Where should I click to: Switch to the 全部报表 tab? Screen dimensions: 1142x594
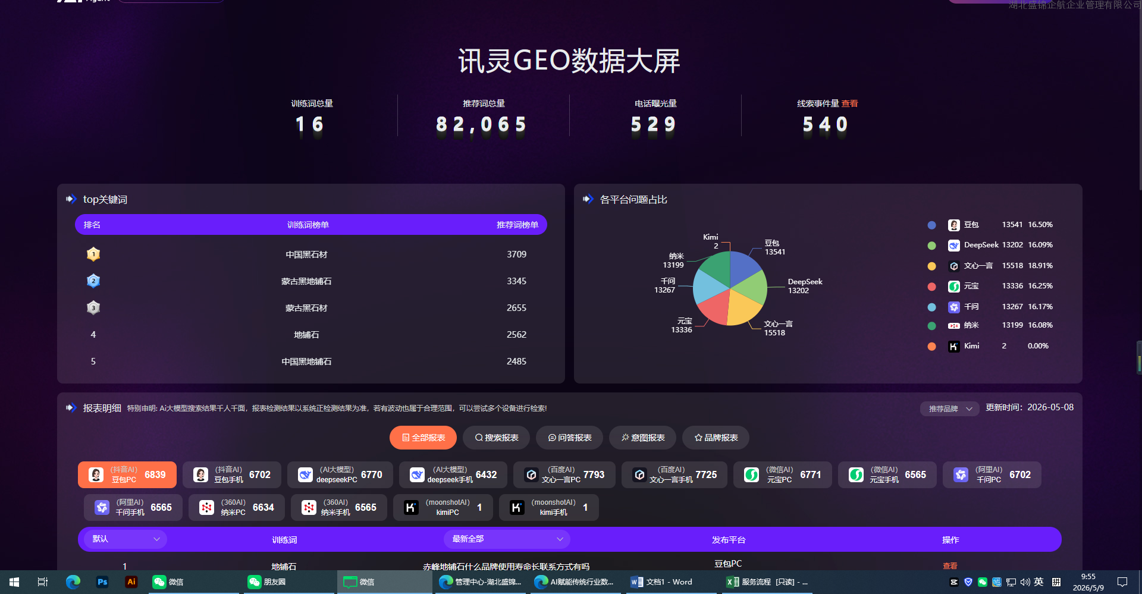(x=423, y=438)
